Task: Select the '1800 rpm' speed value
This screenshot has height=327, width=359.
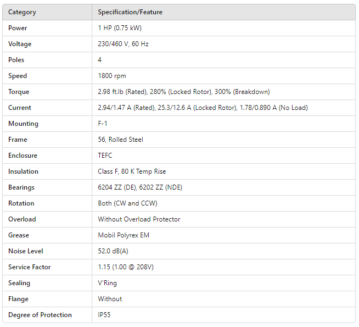Action: point(112,76)
